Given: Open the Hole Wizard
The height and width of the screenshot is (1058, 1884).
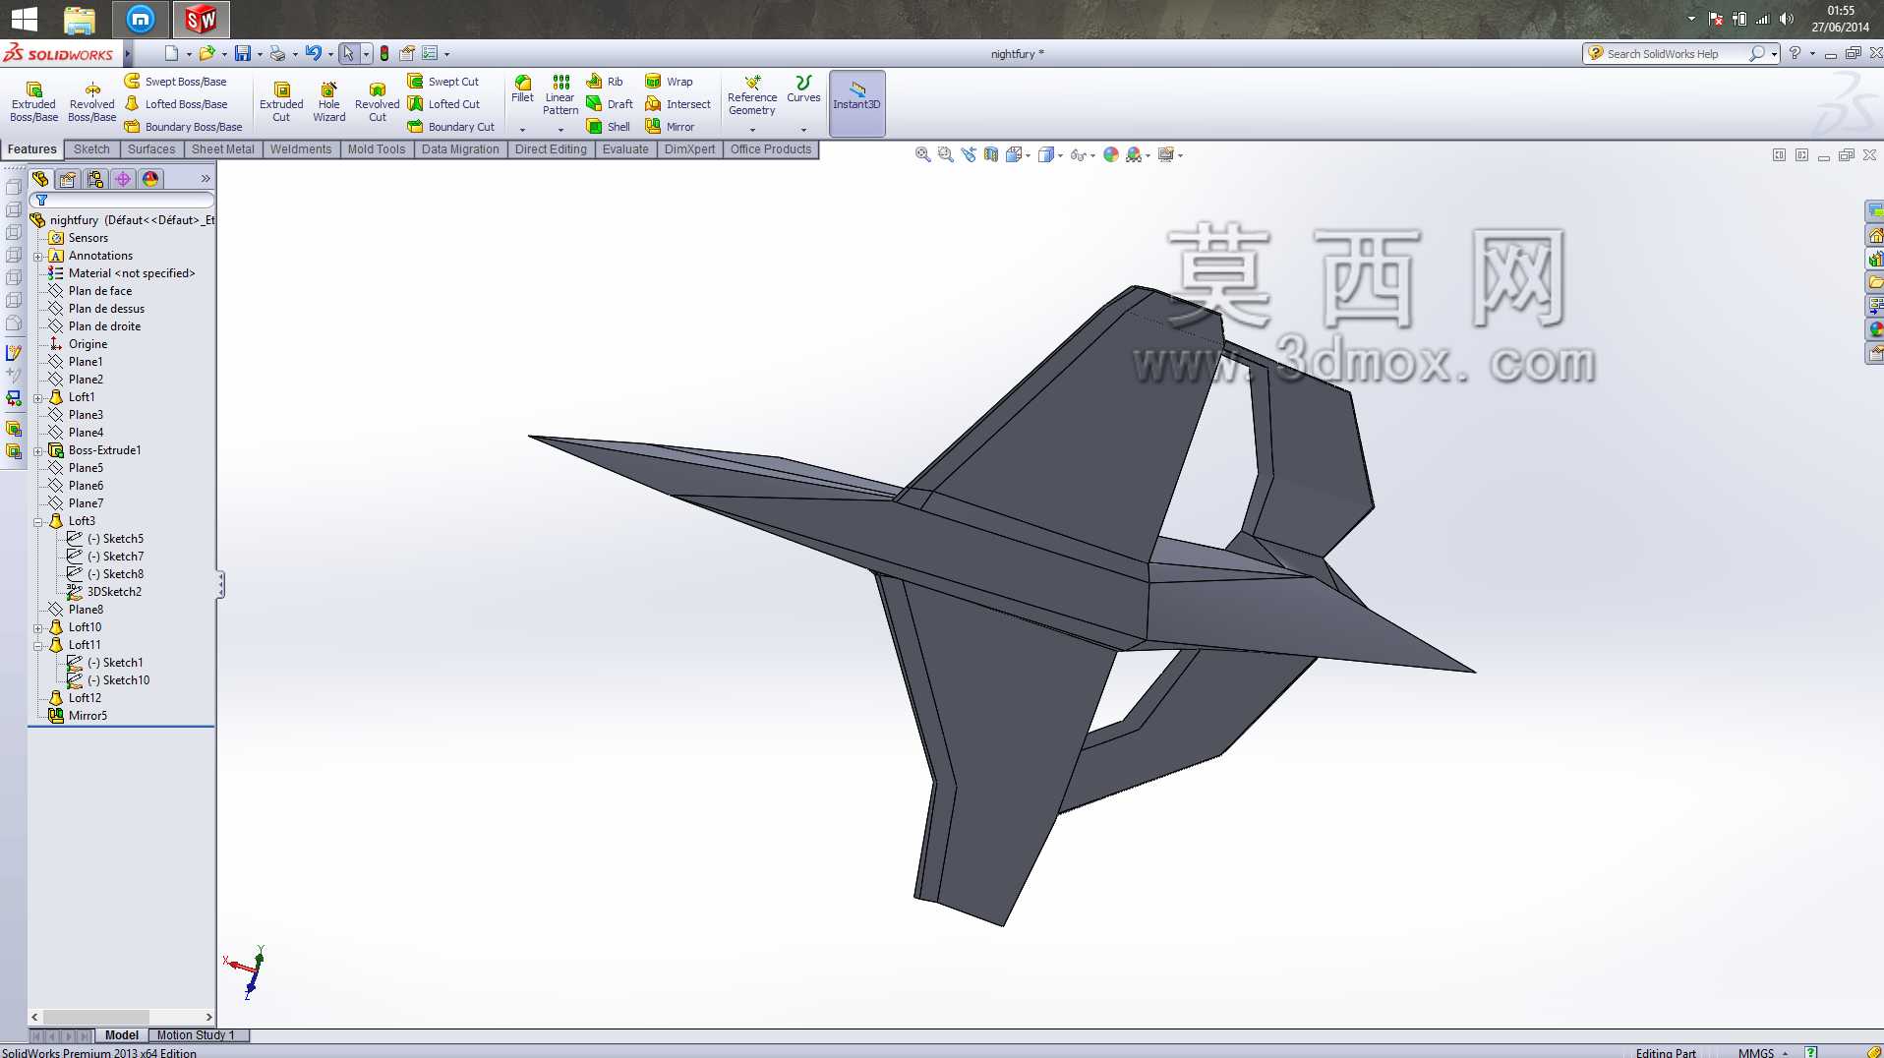Looking at the screenshot, I should pos(329,102).
